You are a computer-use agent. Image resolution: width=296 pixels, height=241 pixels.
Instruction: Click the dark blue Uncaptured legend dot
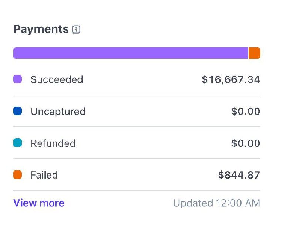coord(17,111)
